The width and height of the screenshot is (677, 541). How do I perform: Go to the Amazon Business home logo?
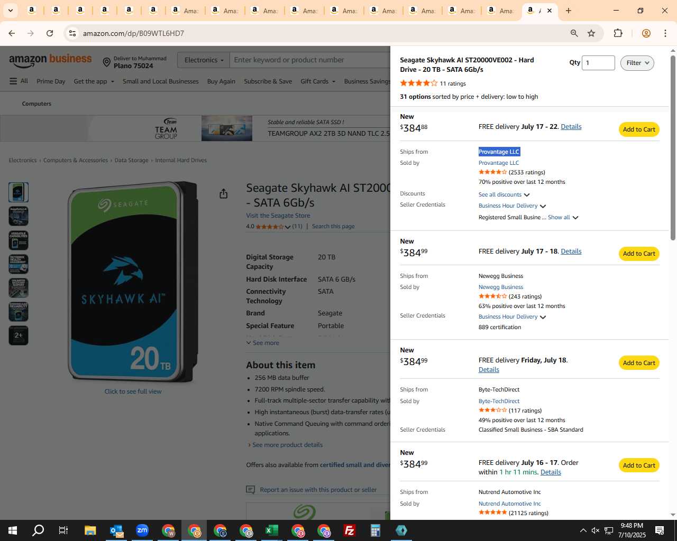click(x=50, y=60)
